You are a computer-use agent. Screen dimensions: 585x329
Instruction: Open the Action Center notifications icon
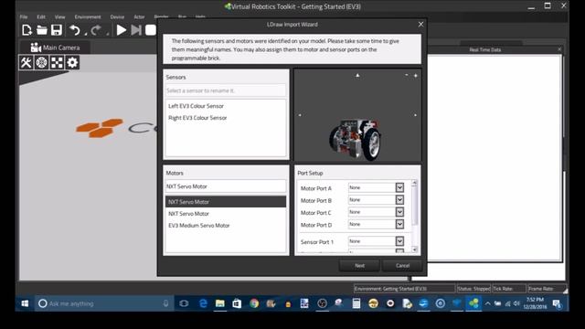pyautogui.click(x=558, y=303)
